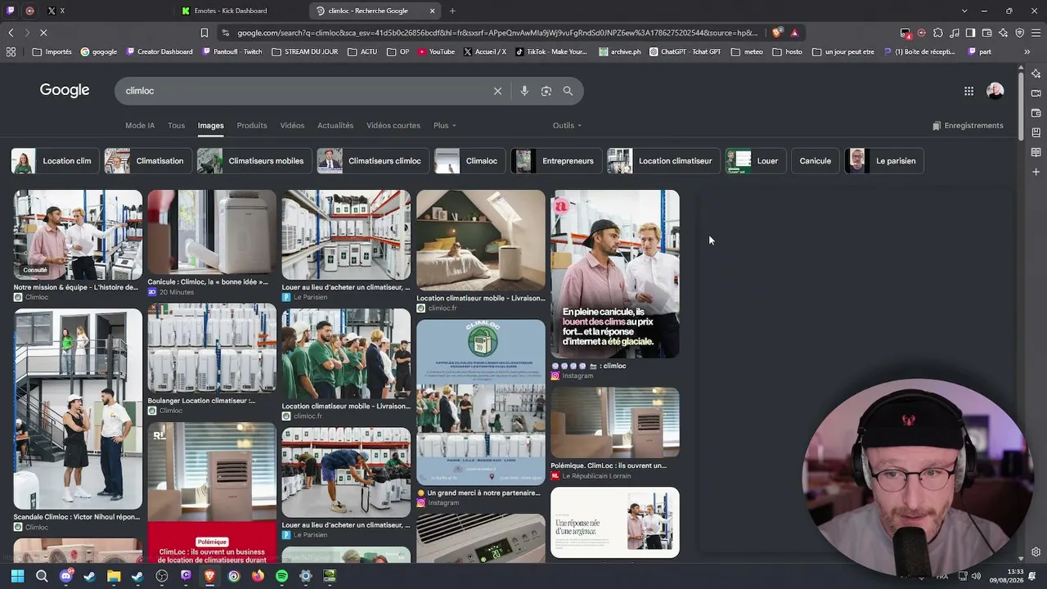The image size is (1047, 589).
Task: Go to the Google logo homepage
Action: (x=65, y=90)
